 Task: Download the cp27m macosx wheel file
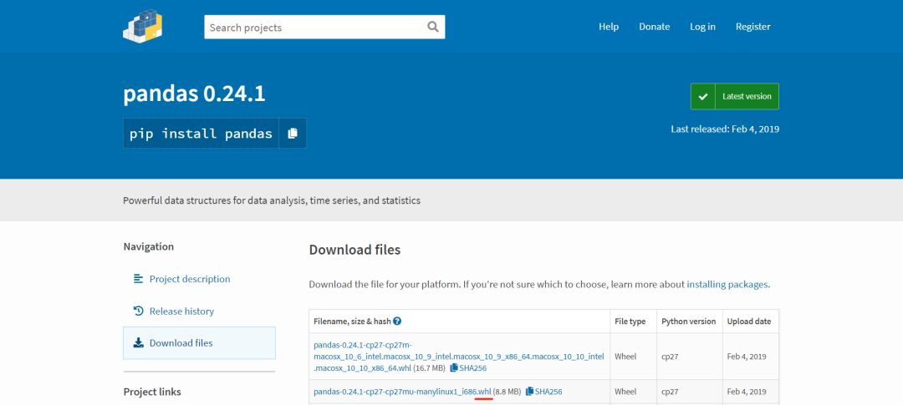click(459, 357)
